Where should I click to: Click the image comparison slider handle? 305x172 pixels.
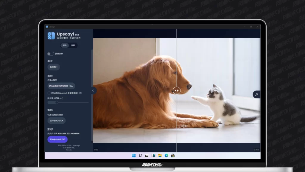[x=177, y=90]
